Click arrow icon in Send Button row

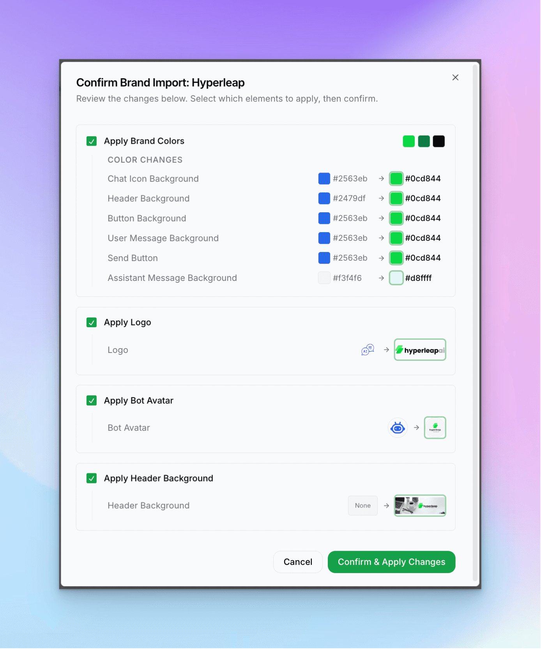381,258
